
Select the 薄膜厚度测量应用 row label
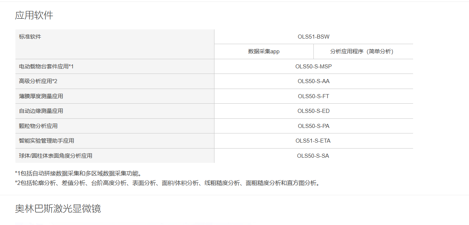41,96
